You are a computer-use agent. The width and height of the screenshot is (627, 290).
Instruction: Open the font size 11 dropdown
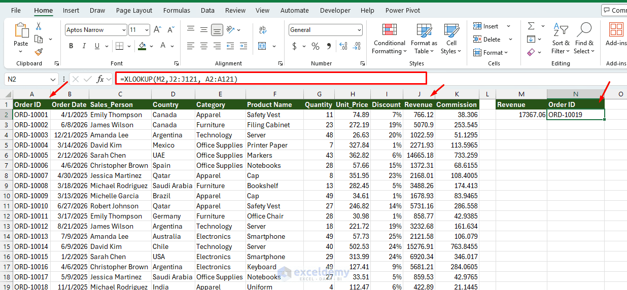(x=147, y=30)
